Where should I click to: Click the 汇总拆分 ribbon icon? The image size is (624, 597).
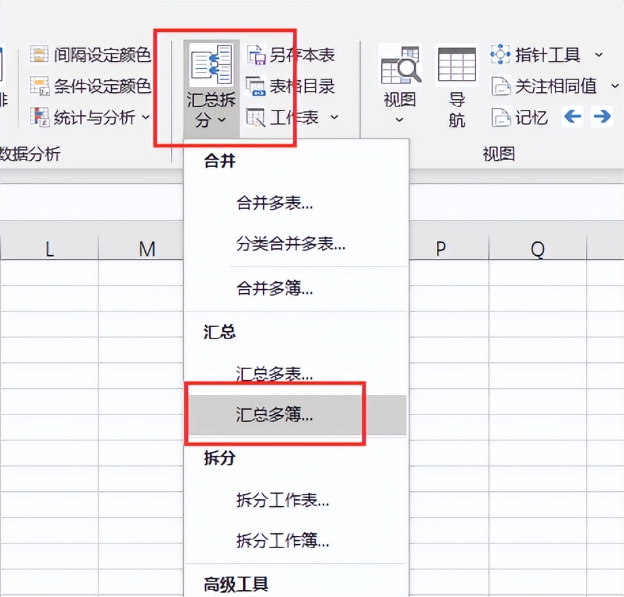(x=211, y=66)
